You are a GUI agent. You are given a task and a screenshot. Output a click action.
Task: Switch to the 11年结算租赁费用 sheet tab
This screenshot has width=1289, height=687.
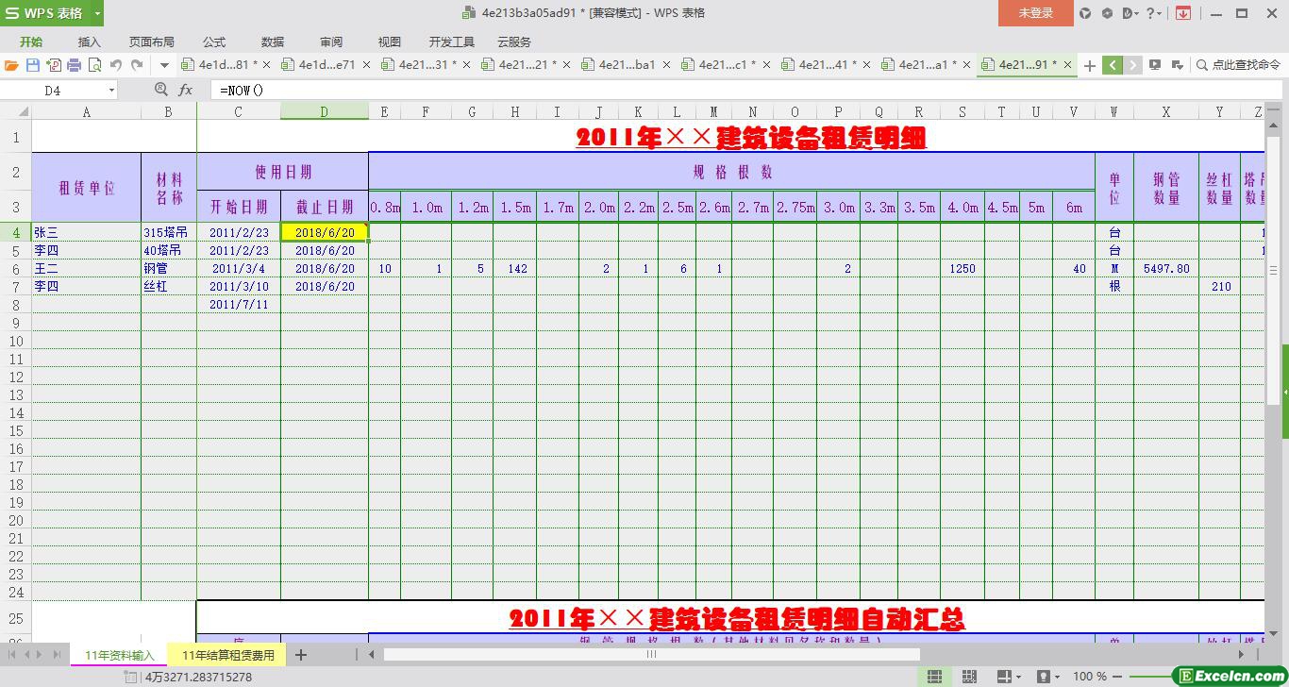(227, 655)
